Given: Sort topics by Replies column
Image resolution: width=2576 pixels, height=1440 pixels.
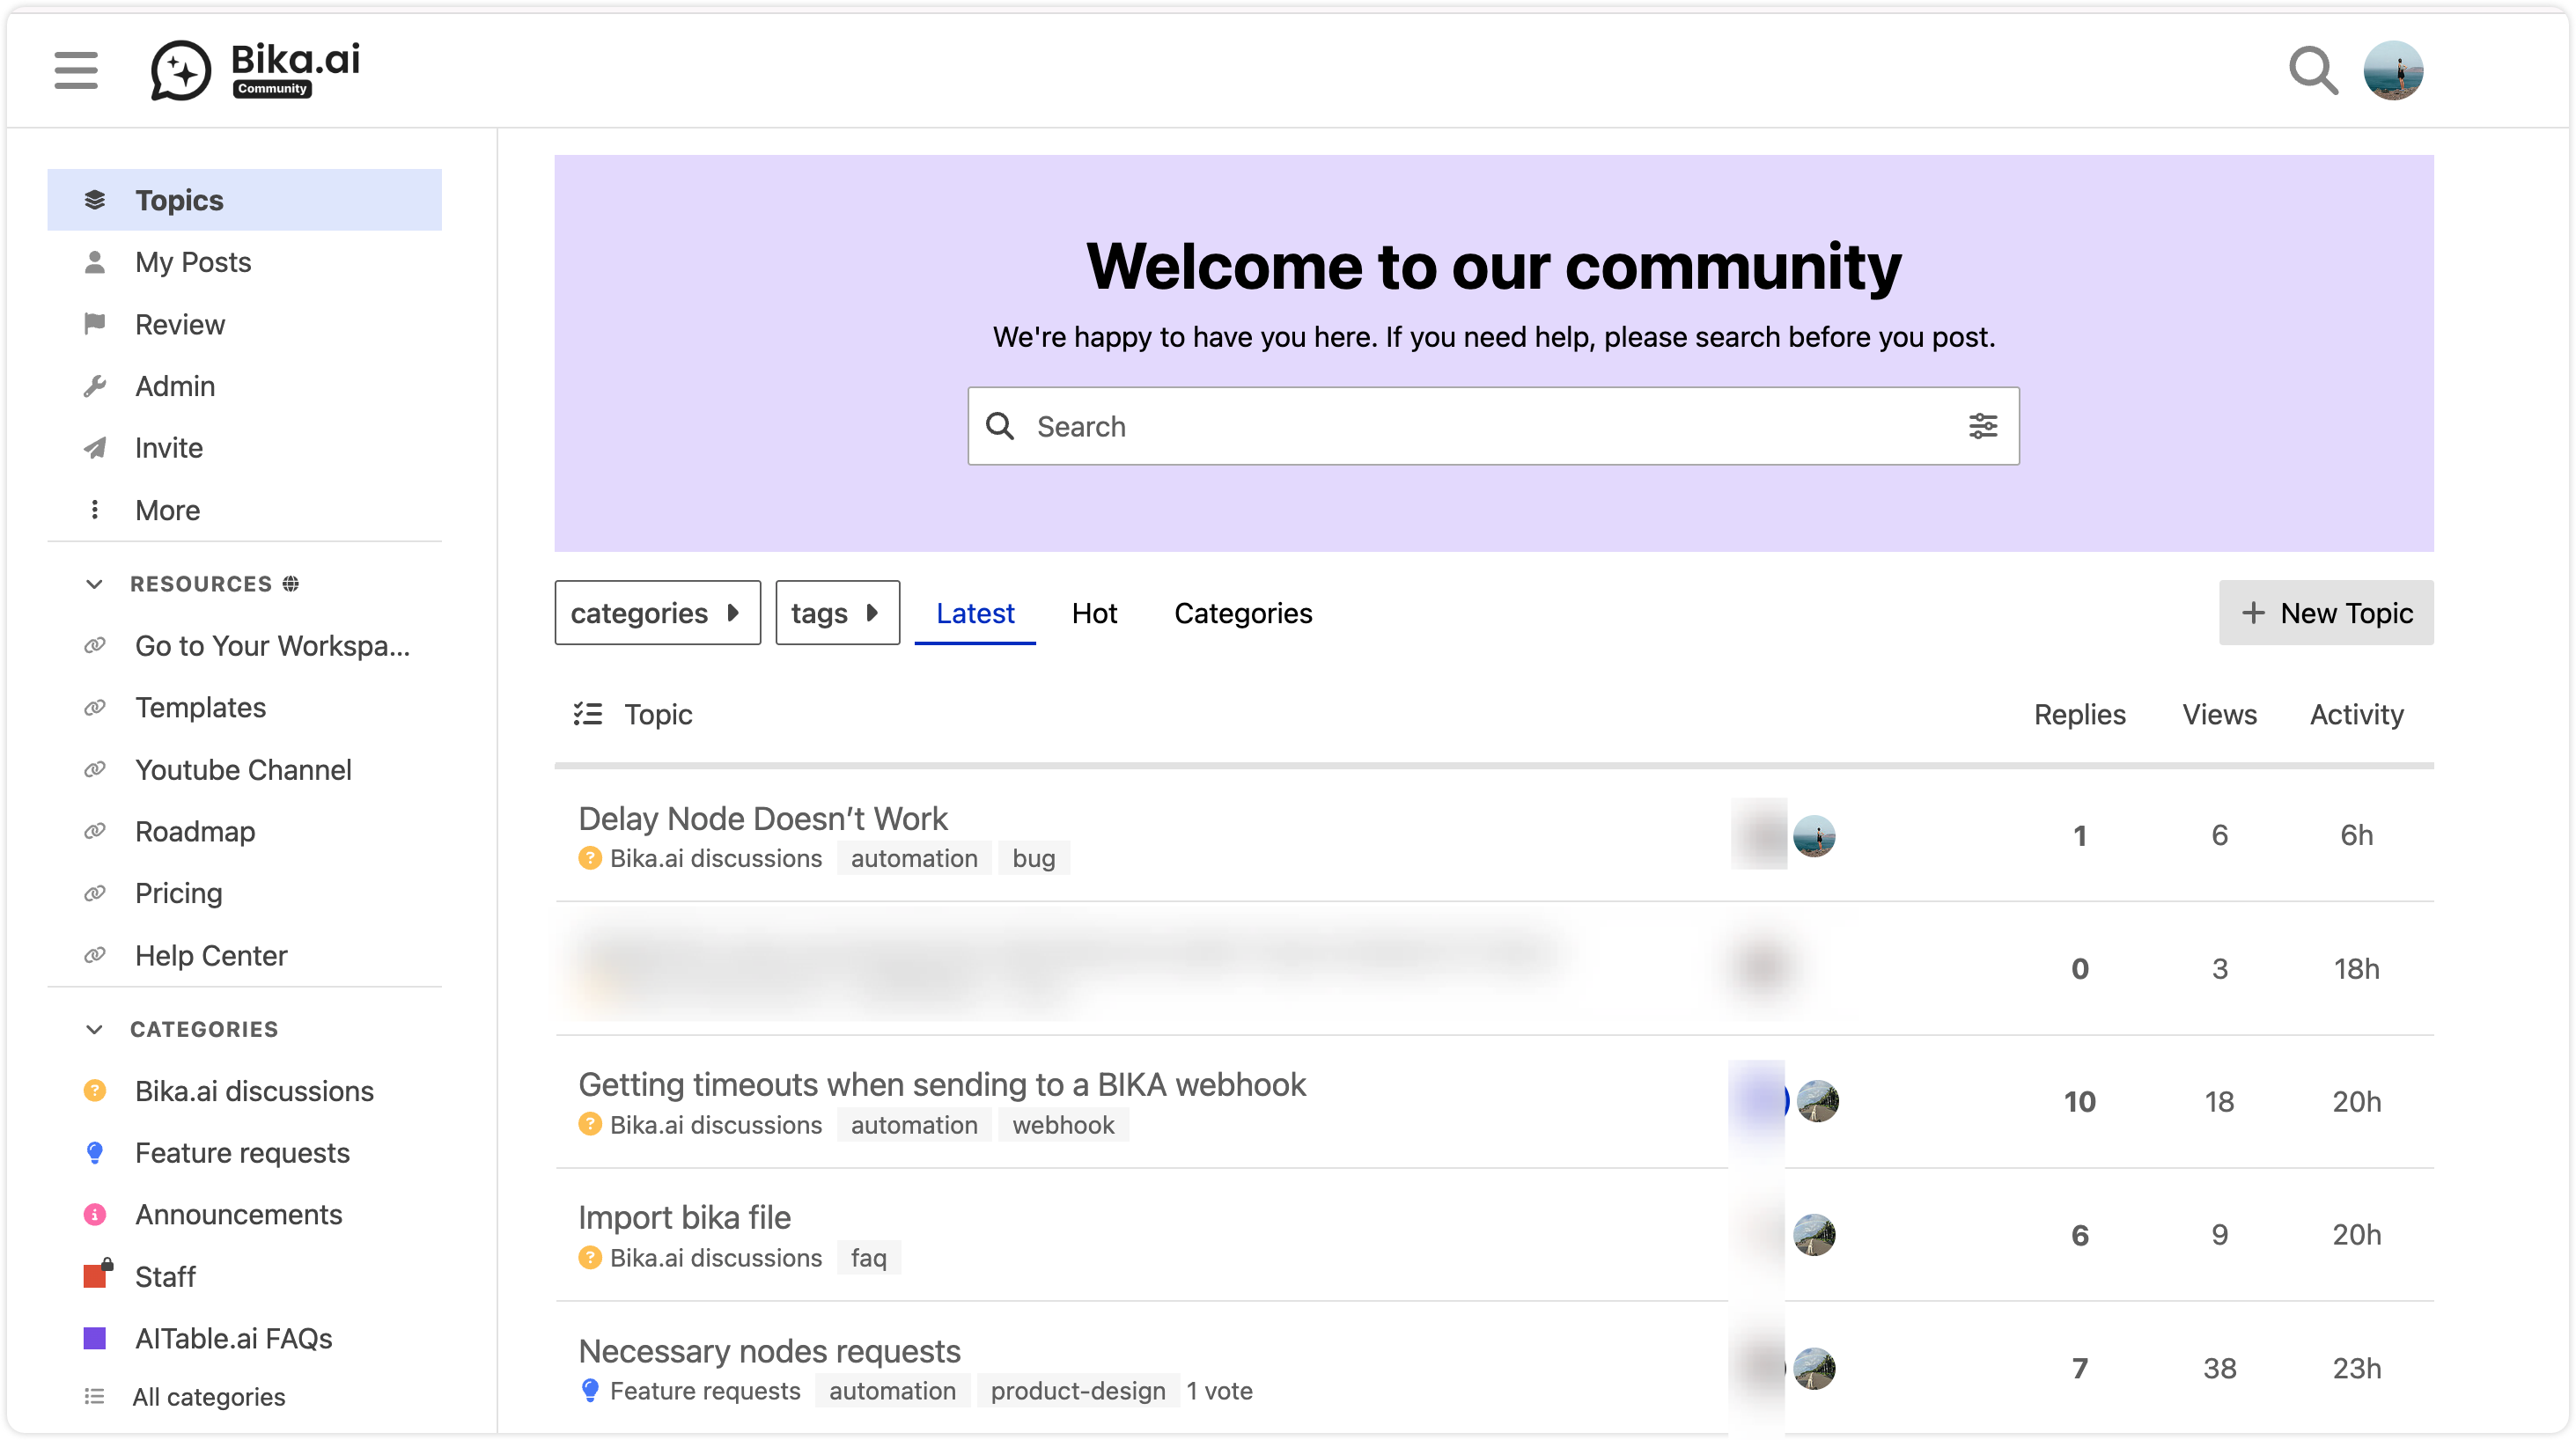Looking at the screenshot, I should [2080, 714].
